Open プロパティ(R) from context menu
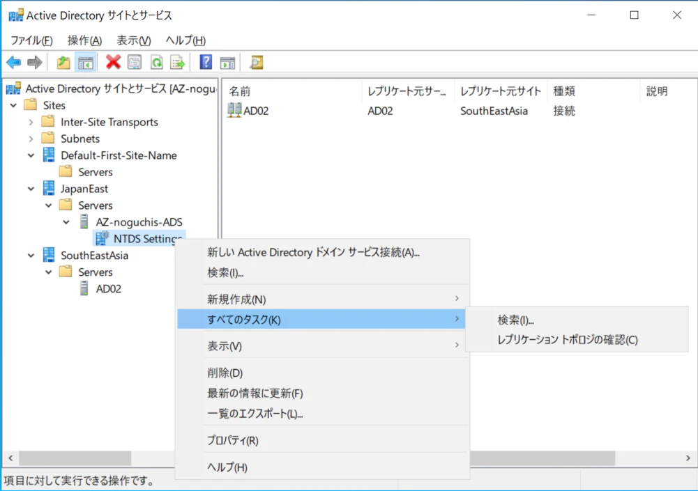 tap(323, 440)
